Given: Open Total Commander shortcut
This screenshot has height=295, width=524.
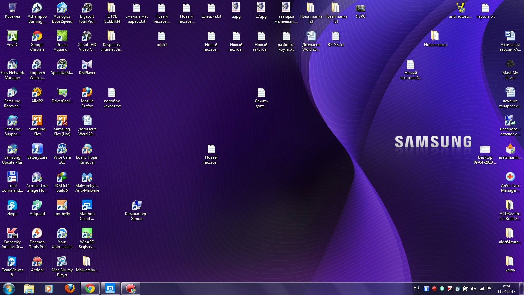Looking at the screenshot, I should pos(12,182).
